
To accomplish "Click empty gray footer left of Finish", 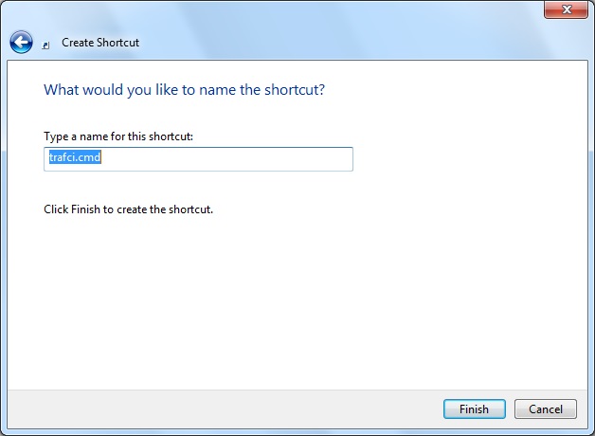I will pos(237,409).
